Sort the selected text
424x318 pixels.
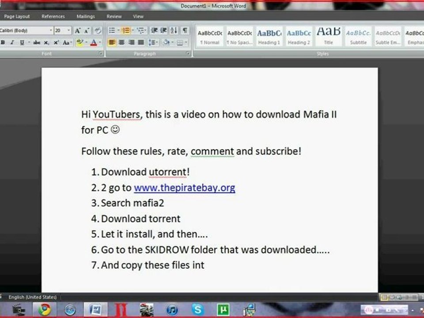pyautogui.click(x=174, y=30)
